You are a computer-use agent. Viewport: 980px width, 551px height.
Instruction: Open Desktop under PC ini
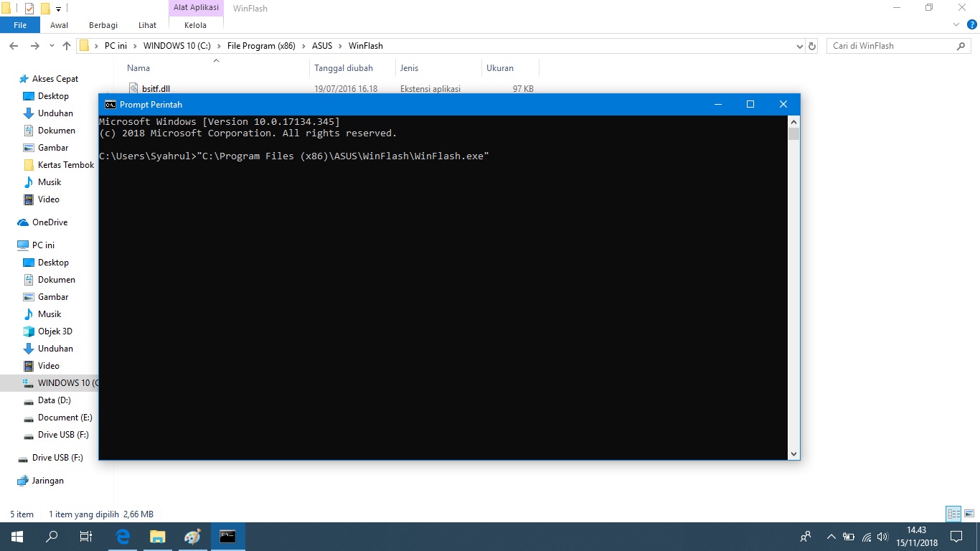tap(53, 263)
